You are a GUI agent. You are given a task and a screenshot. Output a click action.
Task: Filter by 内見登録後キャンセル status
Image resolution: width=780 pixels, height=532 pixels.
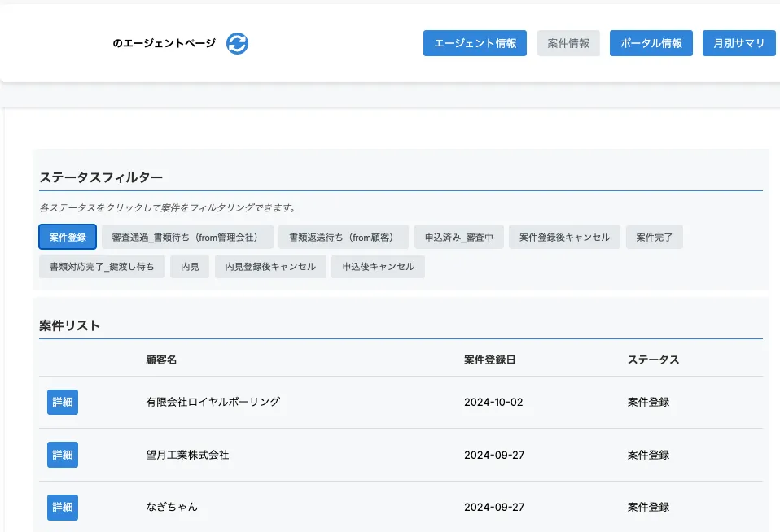[270, 267]
